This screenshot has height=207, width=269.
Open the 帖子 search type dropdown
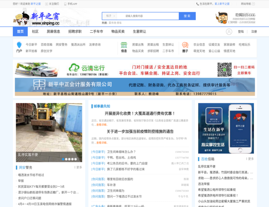pyautogui.click(x=110, y=16)
